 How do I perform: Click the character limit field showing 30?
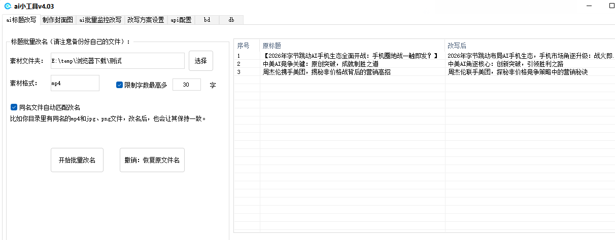(x=186, y=85)
